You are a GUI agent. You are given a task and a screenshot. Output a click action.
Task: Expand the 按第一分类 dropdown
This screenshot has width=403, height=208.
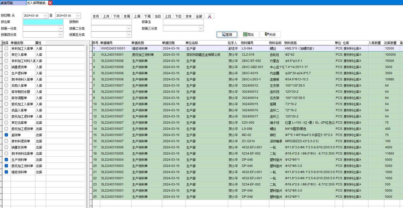[60, 28]
